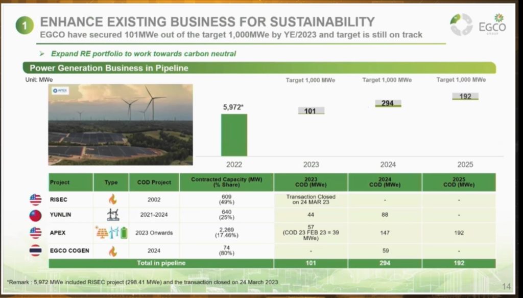Click the 101 total in pipeline cell
Viewport: 523px width, 298px height.
(311, 263)
